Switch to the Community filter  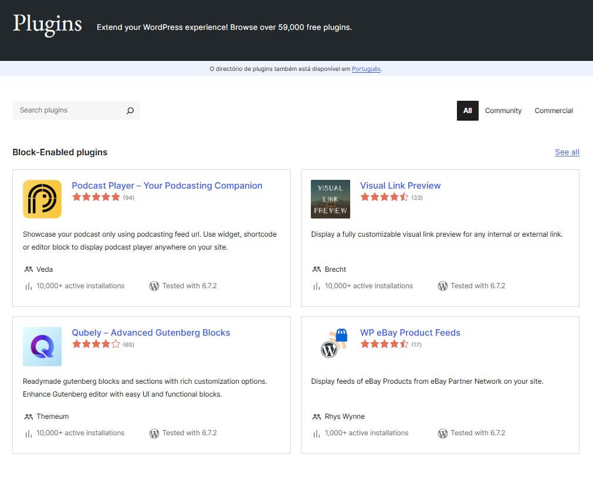tap(503, 111)
